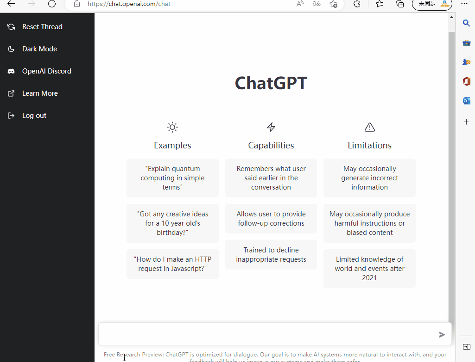
Task: Click the Learn More external link icon
Action: pos(11,93)
